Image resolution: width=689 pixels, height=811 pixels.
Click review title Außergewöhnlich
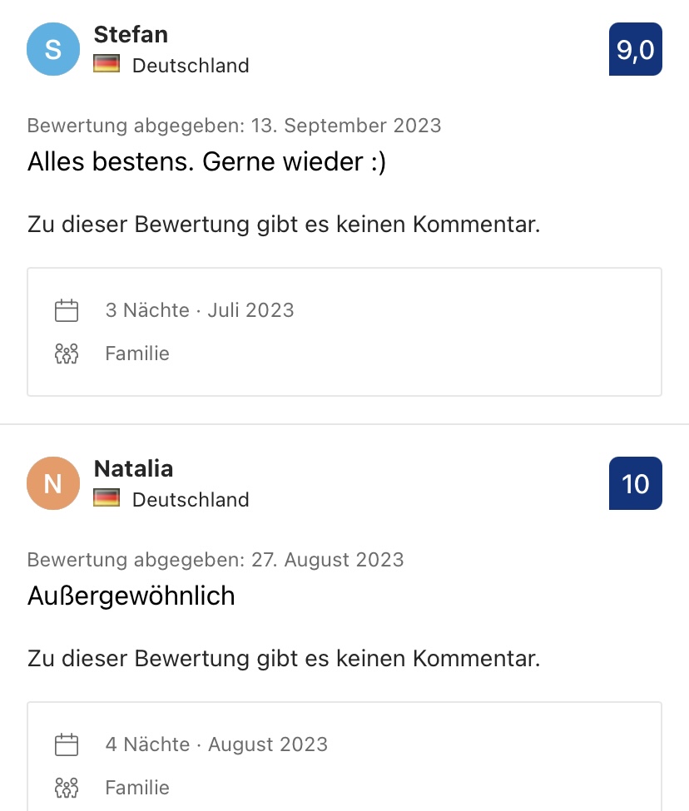coord(131,596)
